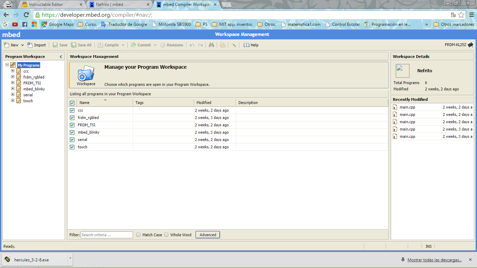Open the Compile dropdown arrow
The width and height of the screenshot is (477, 268).
123,45
